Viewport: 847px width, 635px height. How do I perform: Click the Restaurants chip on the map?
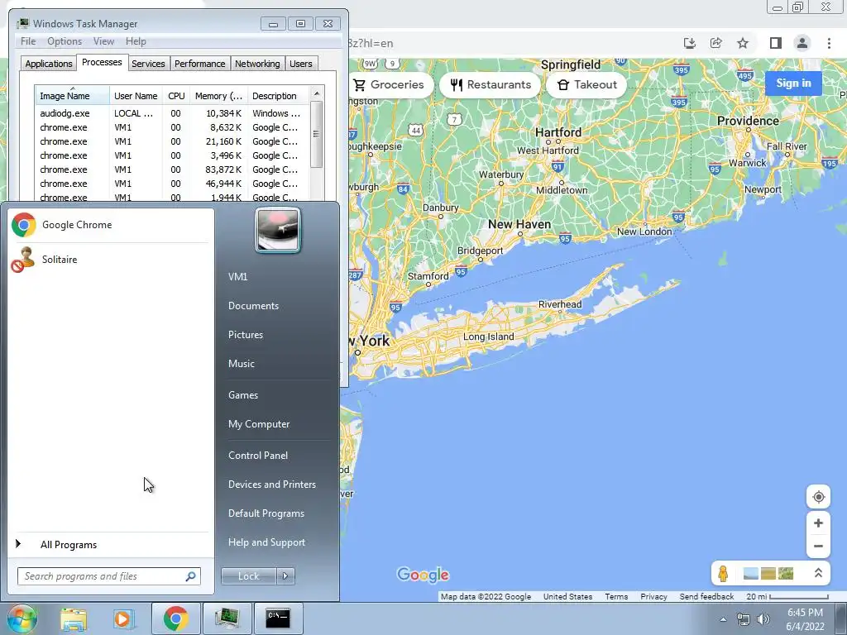[490, 85]
